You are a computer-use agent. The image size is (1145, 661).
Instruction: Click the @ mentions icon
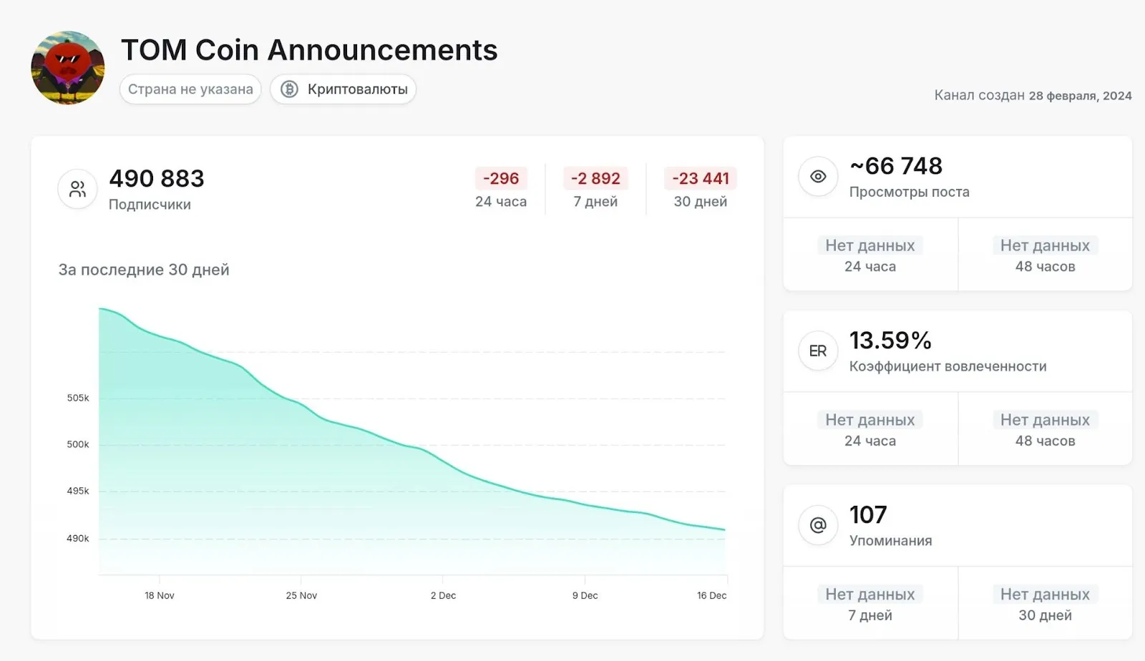(818, 525)
